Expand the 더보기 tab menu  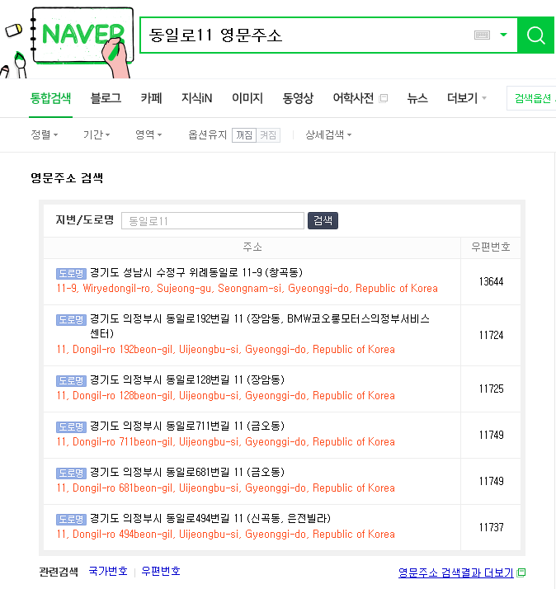[x=466, y=98]
